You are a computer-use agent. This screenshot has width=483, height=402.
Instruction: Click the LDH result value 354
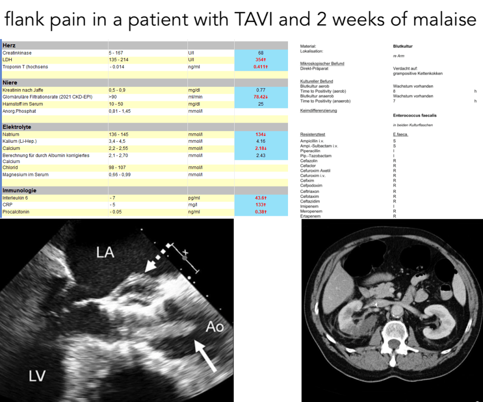click(x=261, y=60)
